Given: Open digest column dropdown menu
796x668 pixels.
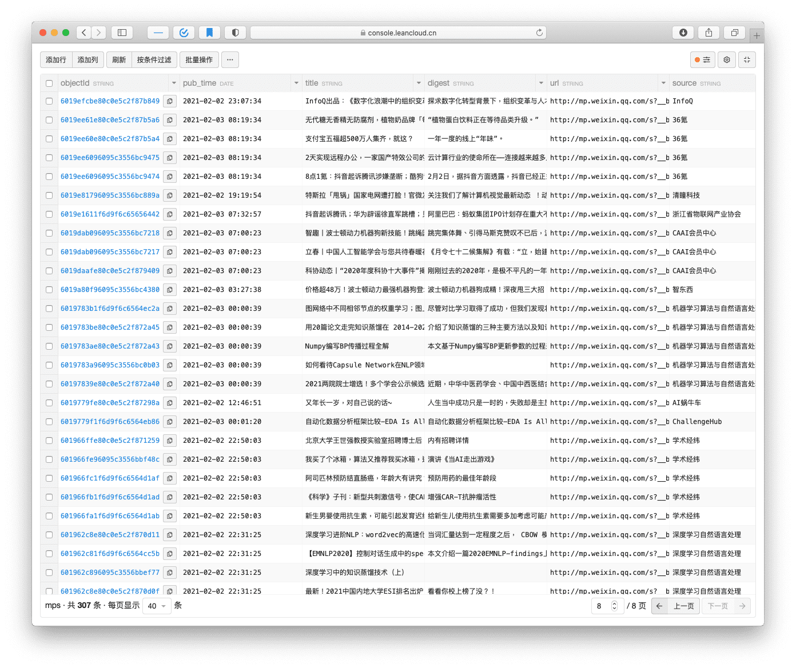Looking at the screenshot, I should [x=541, y=83].
